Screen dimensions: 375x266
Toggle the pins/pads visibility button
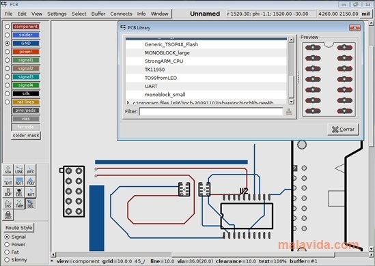pos(26,110)
